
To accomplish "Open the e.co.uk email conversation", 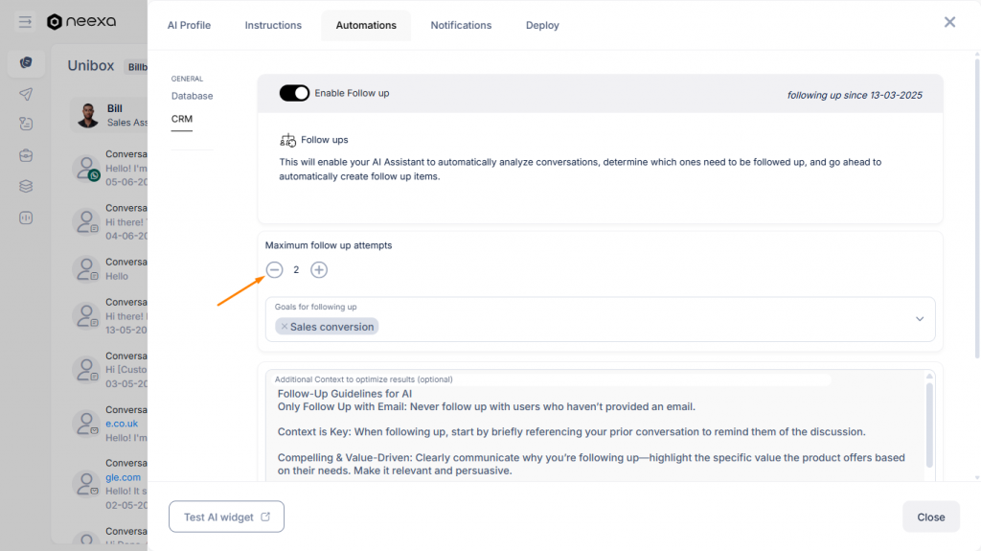I will tap(109, 424).
